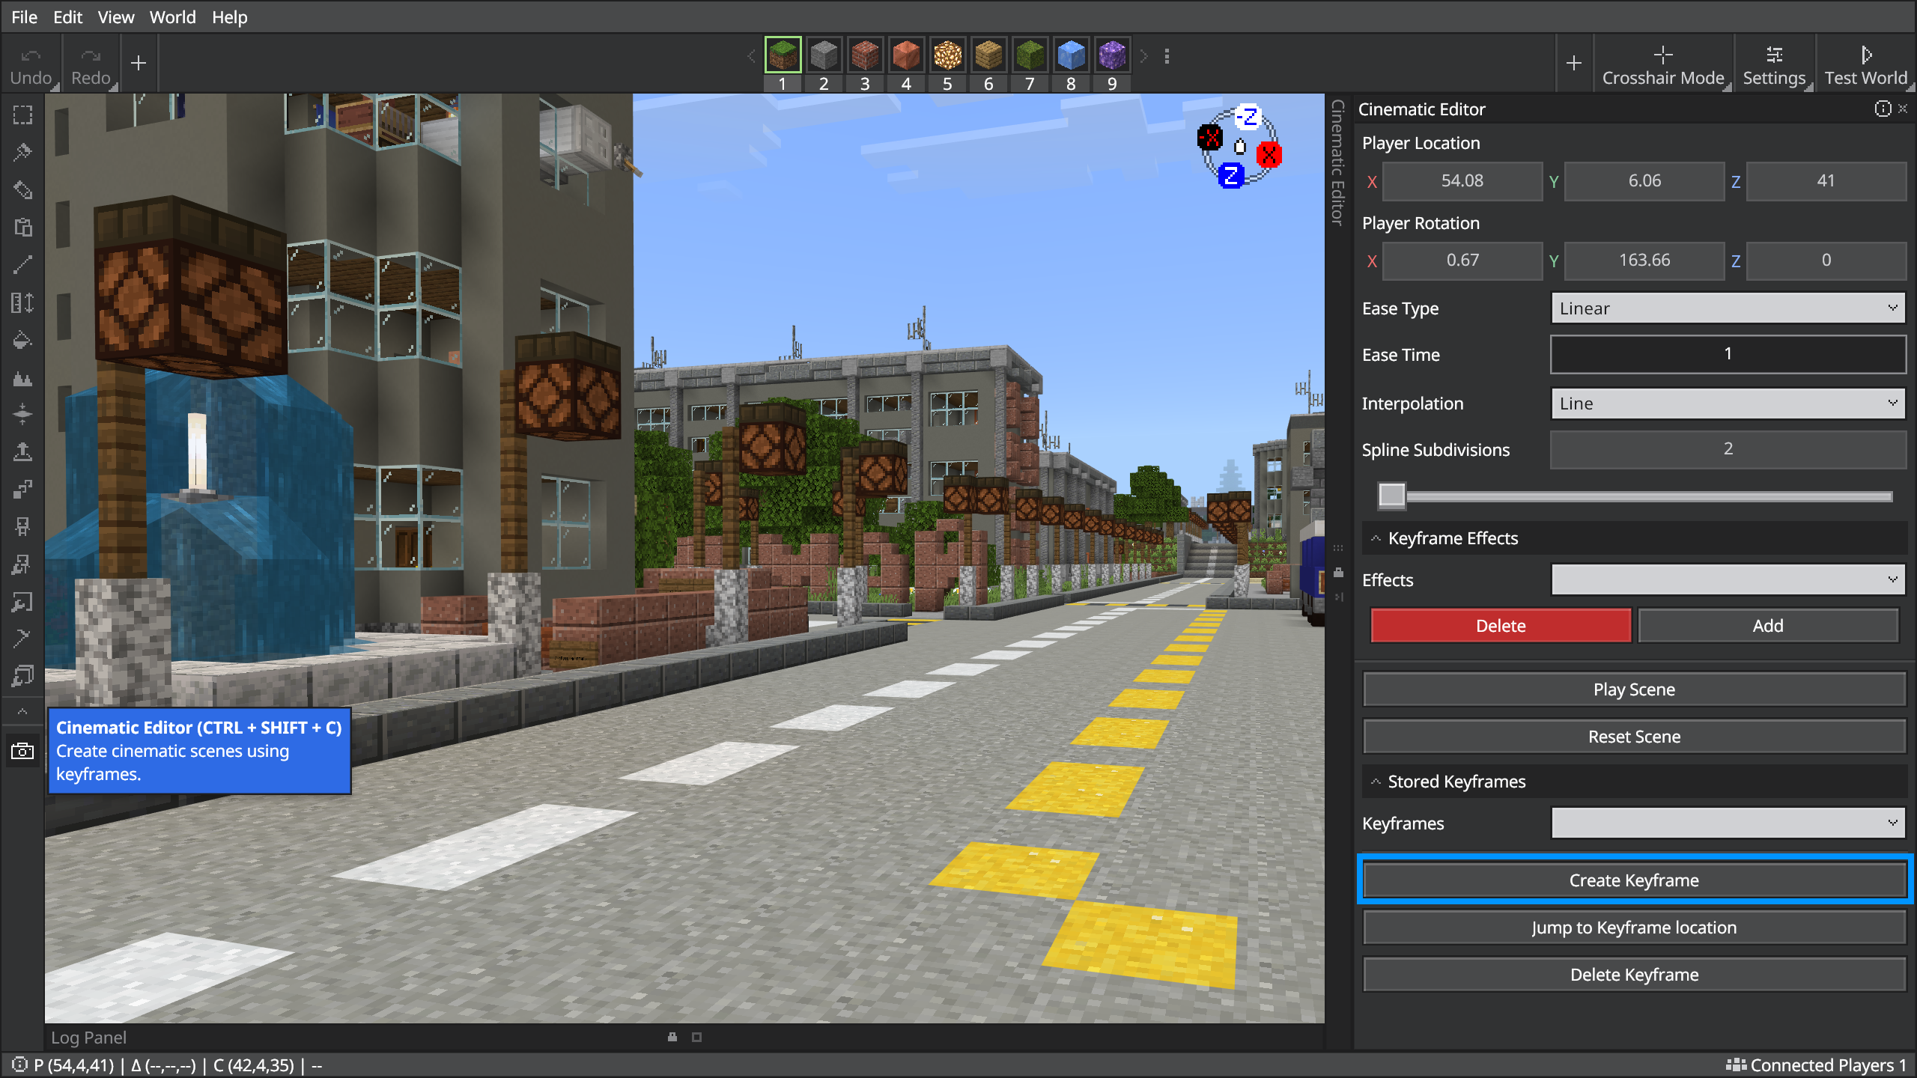Pick the stone block in slot 2
The image size is (1917, 1078).
(824, 55)
